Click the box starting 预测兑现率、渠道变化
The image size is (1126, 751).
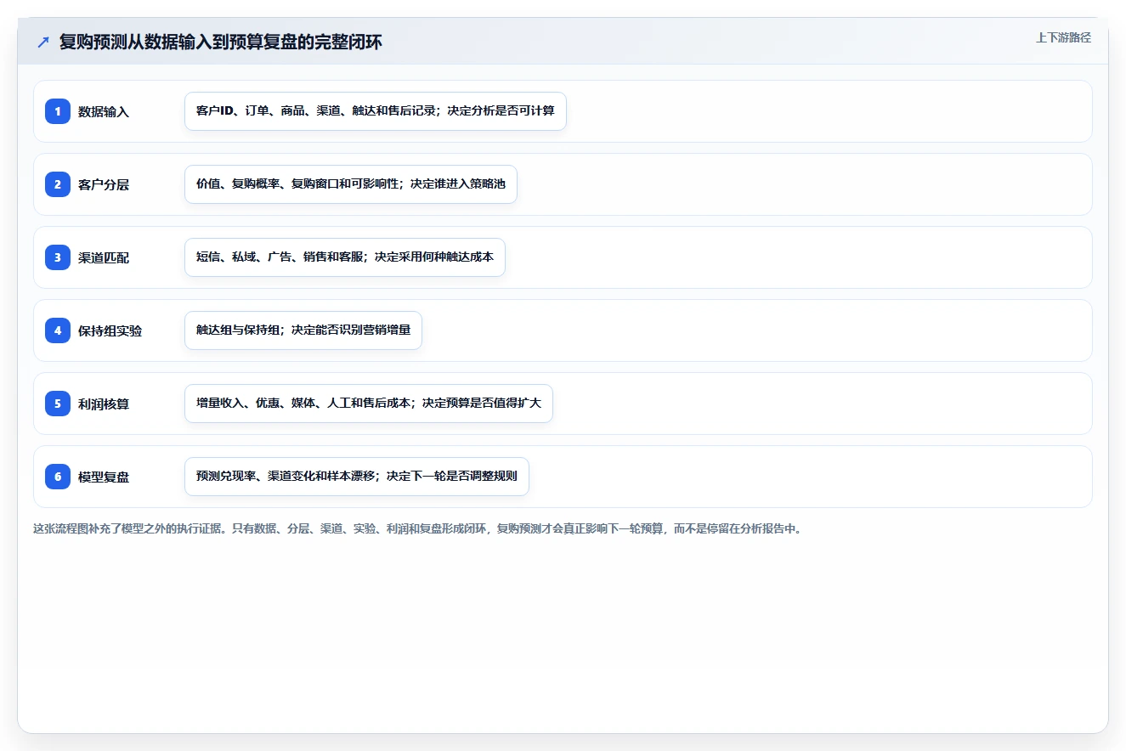tap(357, 477)
